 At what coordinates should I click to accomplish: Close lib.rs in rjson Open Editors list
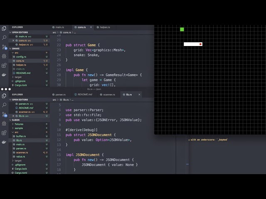[x=13, y=116]
